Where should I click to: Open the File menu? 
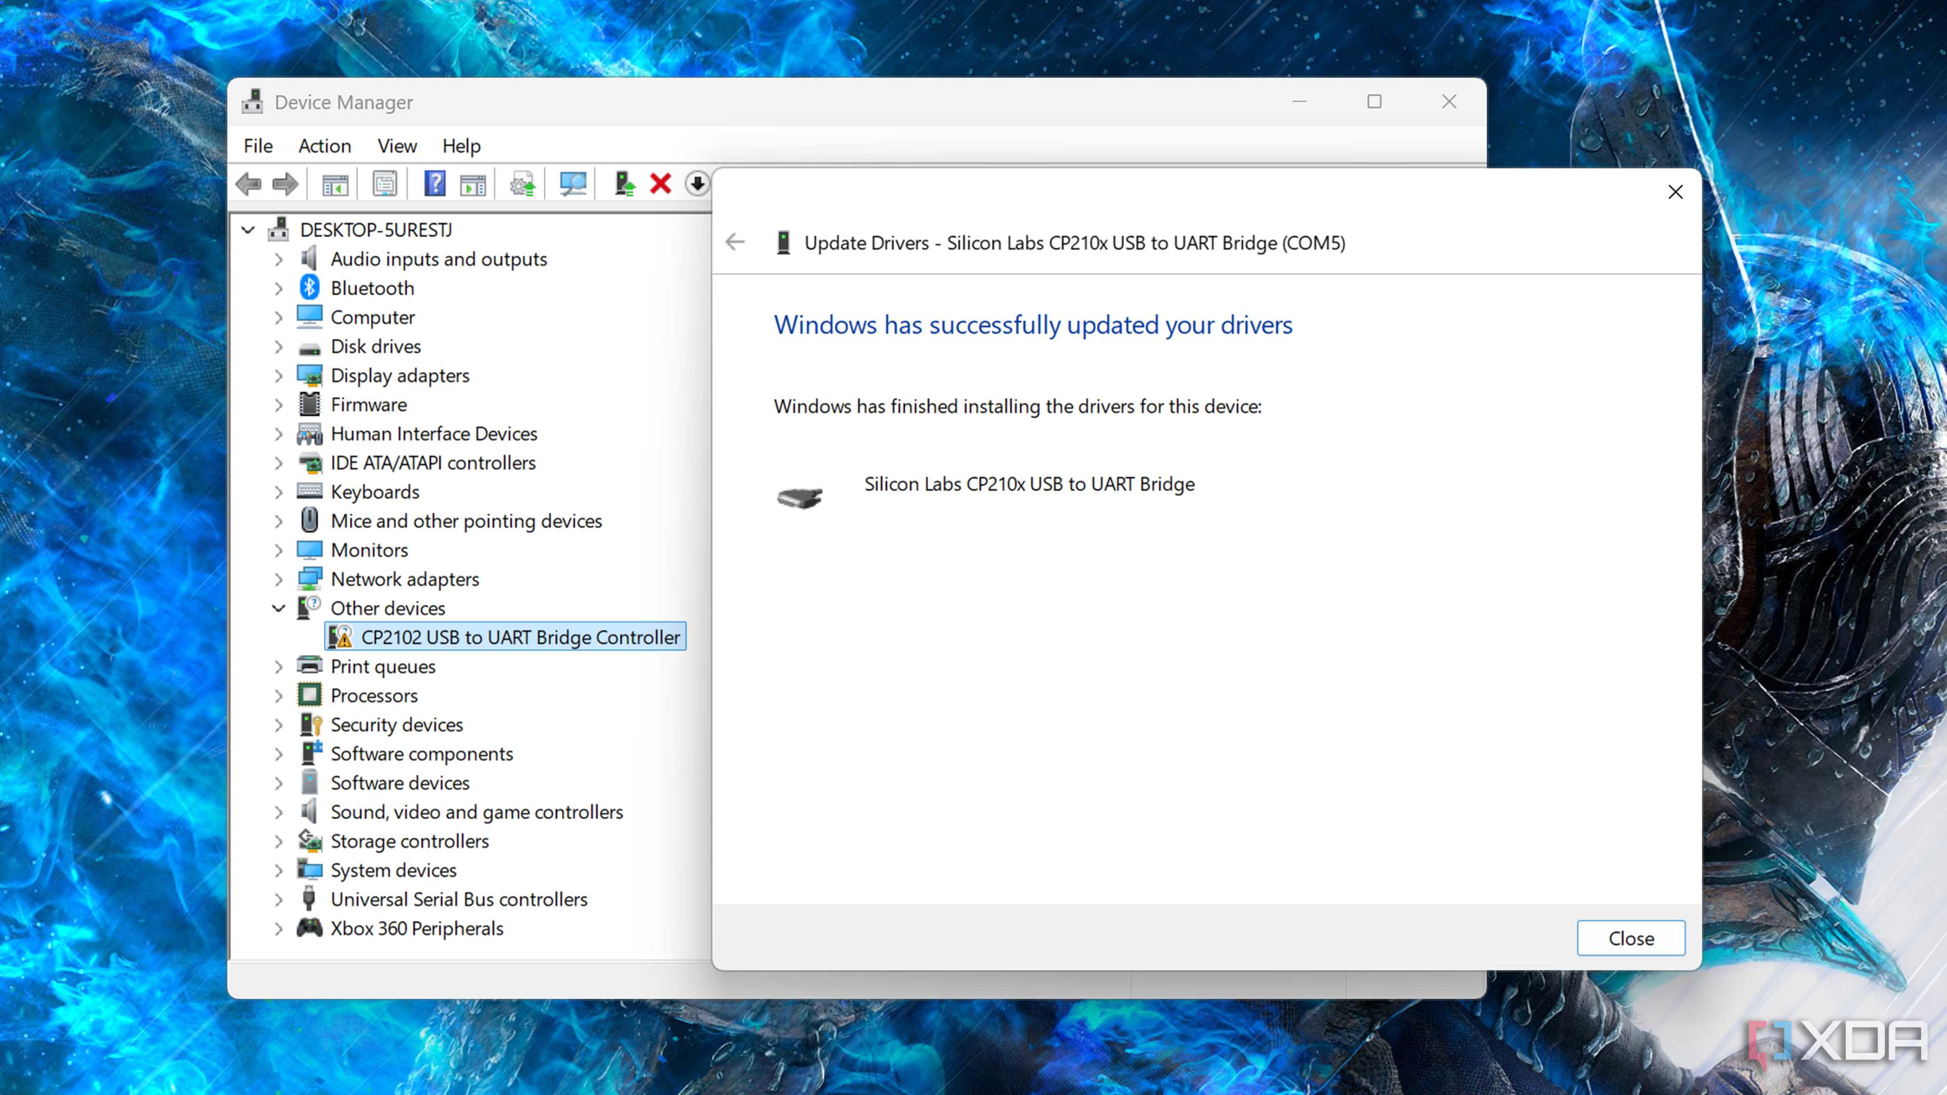point(258,145)
